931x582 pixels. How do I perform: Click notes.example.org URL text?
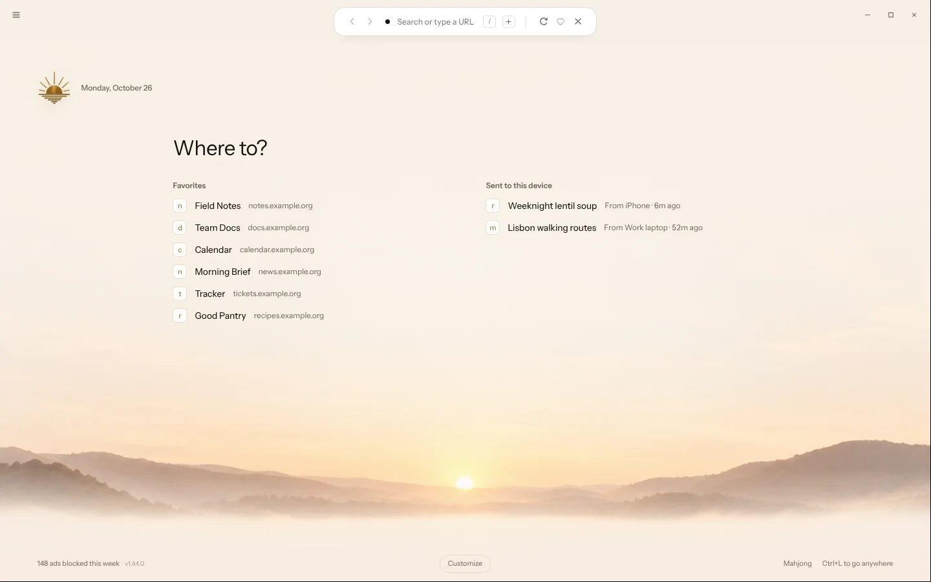281,206
